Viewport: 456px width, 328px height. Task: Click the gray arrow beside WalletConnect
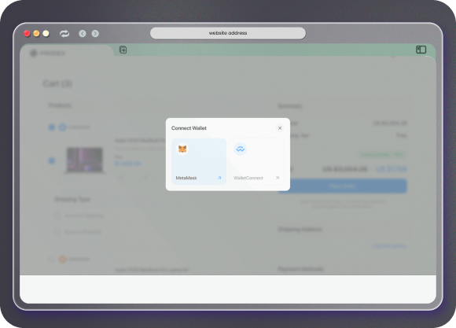tap(278, 178)
